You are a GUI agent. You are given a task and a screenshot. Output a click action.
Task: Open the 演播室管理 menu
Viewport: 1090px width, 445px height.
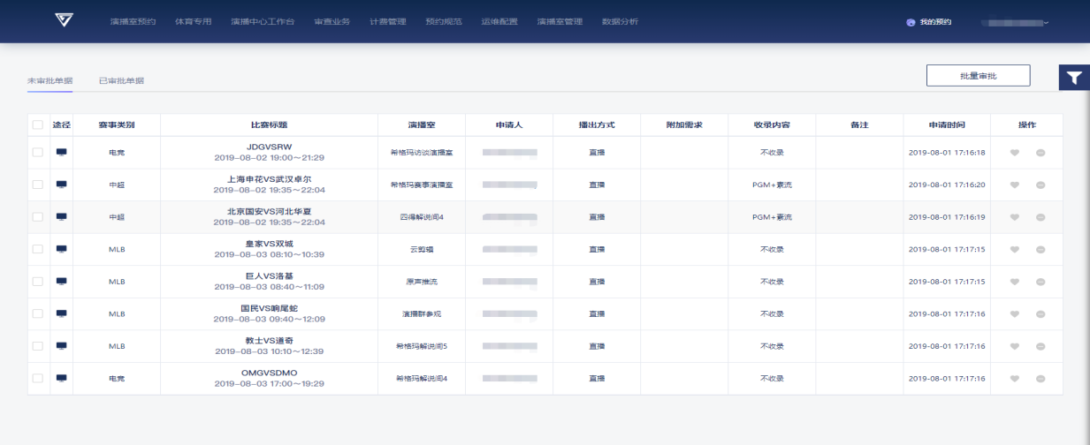pyautogui.click(x=559, y=21)
